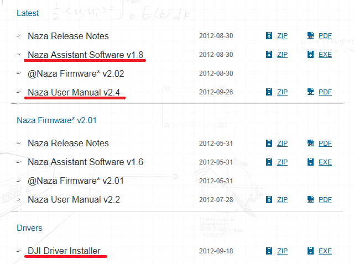Open PDF link for Naza User Manual v2.2
Image resolution: width=354 pixels, height=265 pixels.
325,200
